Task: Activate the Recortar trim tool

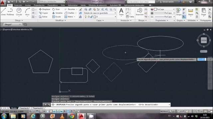Action: (x=70, y=9)
